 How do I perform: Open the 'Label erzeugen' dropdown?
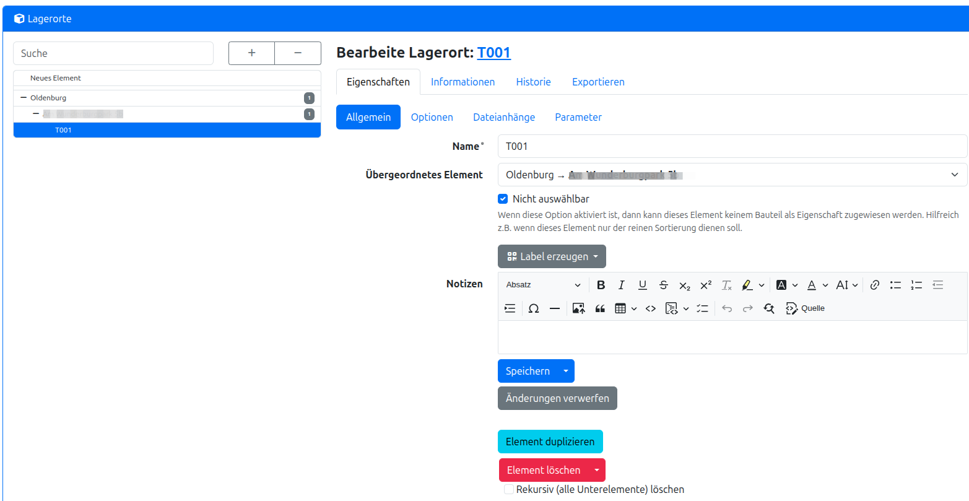[x=552, y=256]
